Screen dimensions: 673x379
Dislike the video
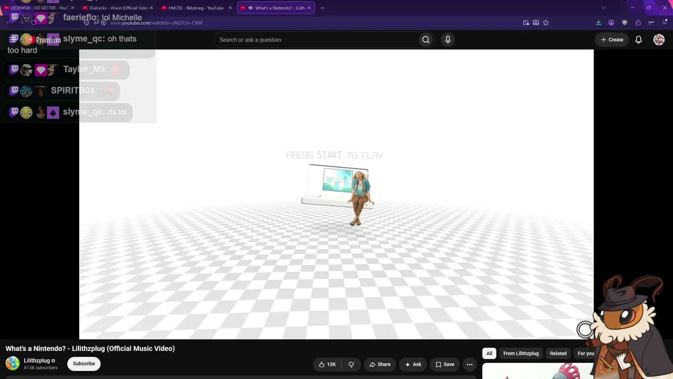[351, 364]
